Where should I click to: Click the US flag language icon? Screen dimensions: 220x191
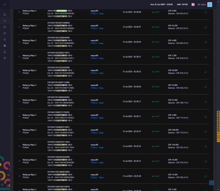tap(193, 4)
